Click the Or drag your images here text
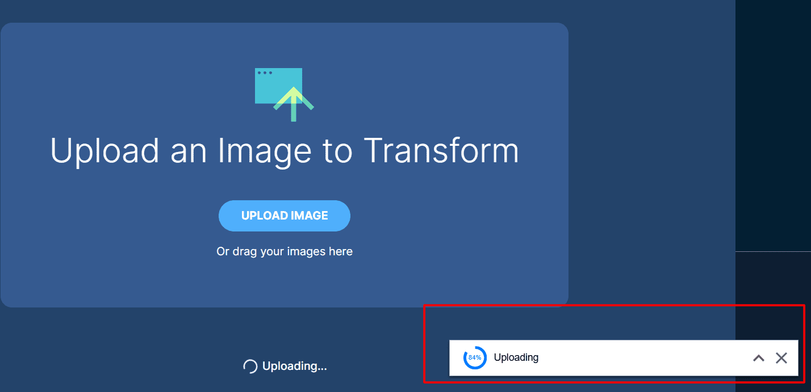This screenshot has height=392, width=811. (x=284, y=251)
